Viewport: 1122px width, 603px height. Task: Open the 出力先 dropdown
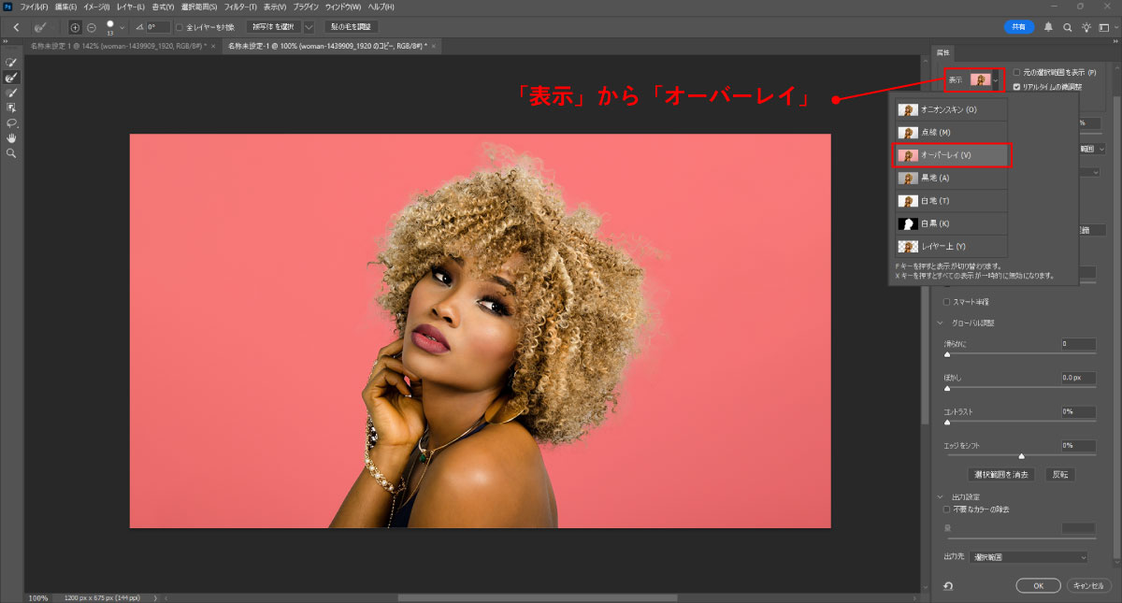[x=1028, y=557]
